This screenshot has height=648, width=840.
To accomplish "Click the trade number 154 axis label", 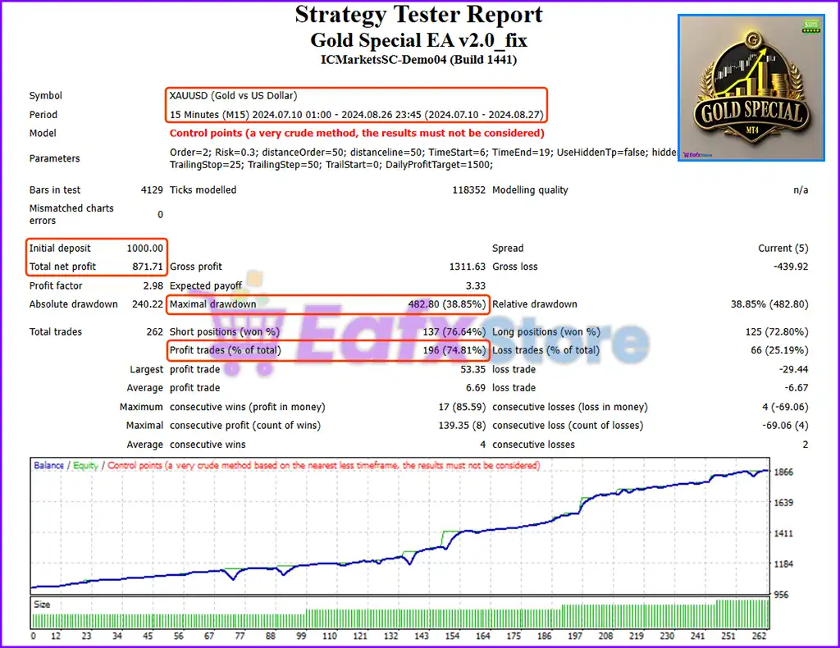I will pyautogui.click(x=452, y=636).
